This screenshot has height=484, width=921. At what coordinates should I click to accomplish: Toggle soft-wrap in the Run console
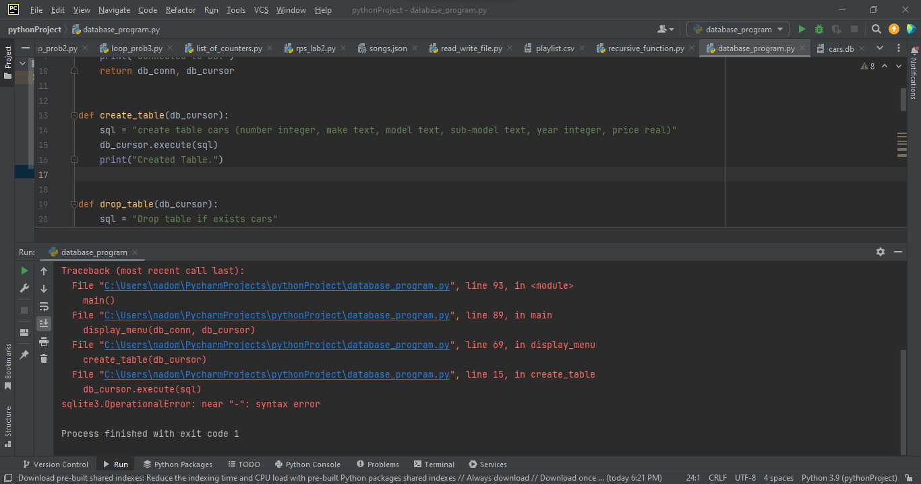click(x=44, y=306)
